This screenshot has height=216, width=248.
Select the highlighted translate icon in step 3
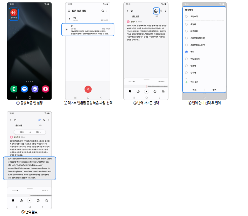(x=156, y=11)
